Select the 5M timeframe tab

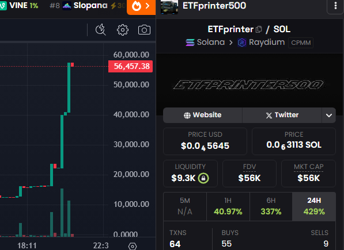pos(185,206)
